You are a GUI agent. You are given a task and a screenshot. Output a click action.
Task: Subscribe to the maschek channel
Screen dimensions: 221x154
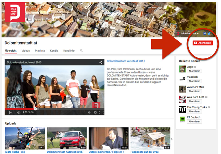pos(194,81)
